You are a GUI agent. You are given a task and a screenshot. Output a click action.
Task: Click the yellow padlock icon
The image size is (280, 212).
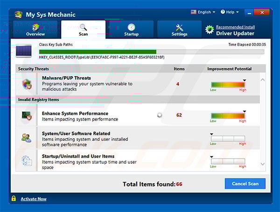[14, 199]
